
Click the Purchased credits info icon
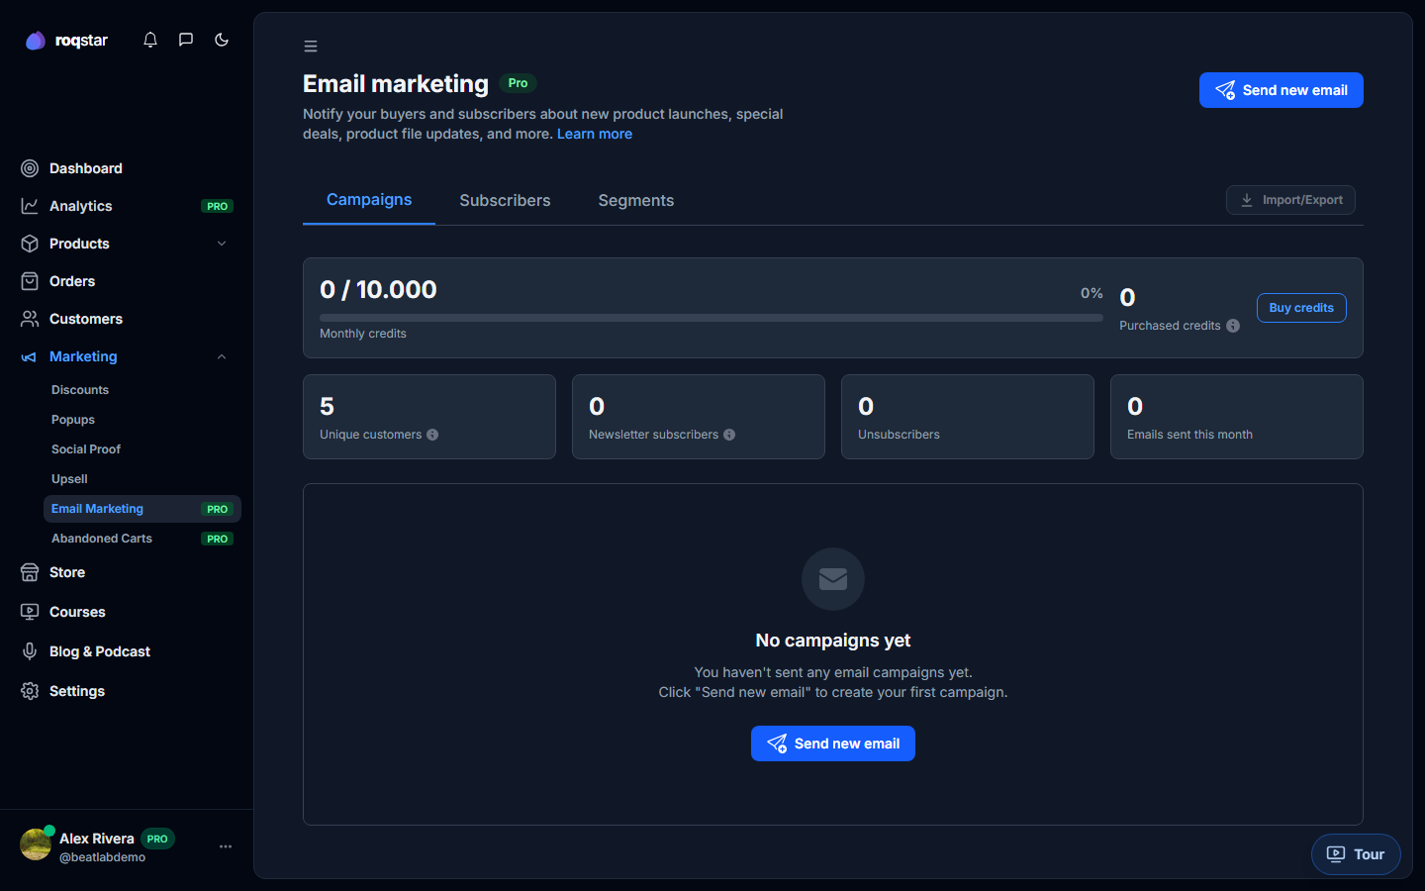[1233, 326]
